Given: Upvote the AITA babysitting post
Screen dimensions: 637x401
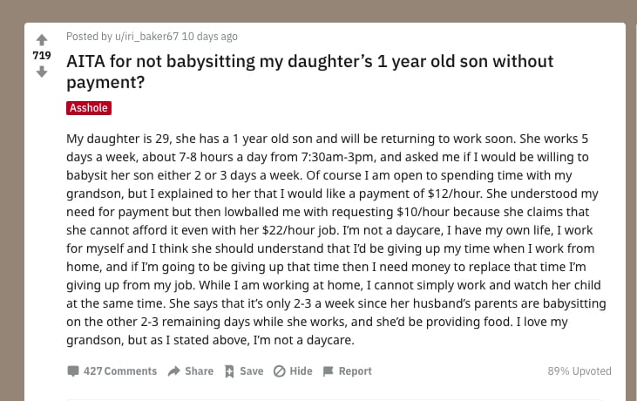Looking at the screenshot, I should [x=42, y=39].
